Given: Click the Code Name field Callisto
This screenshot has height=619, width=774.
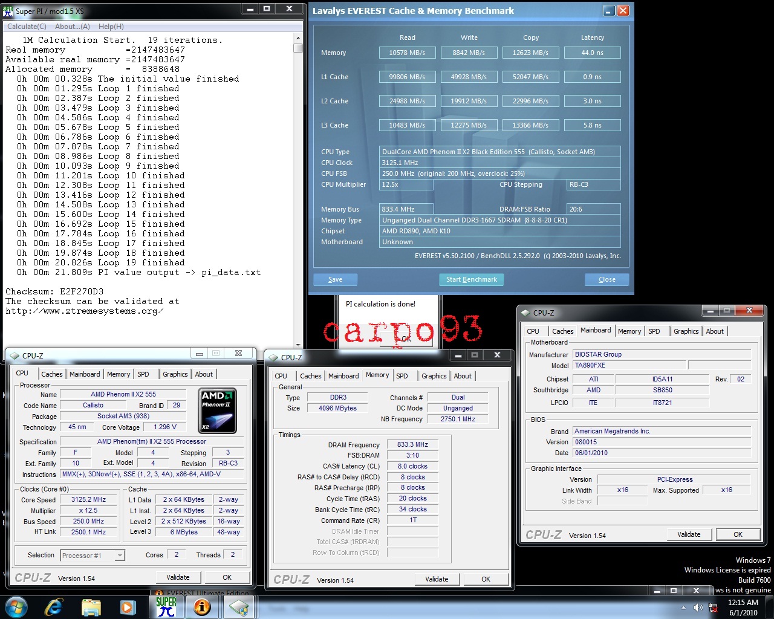Looking at the screenshot, I should 93,406.
